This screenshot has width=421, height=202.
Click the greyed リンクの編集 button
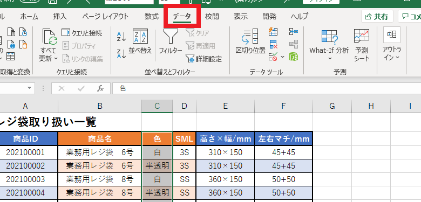(x=83, y=59)
